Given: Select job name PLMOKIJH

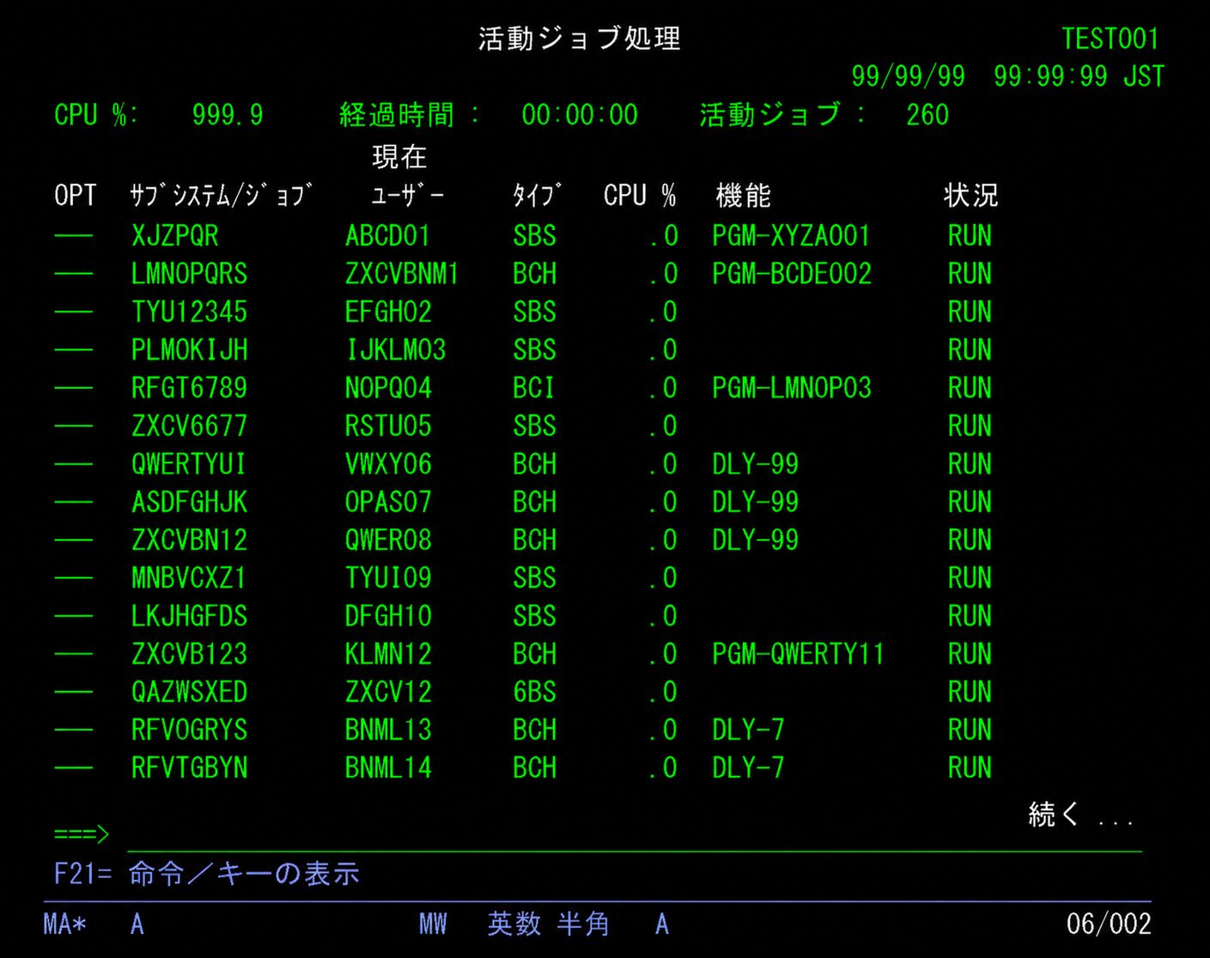Looking at the screenshot, I should point(190,350).
